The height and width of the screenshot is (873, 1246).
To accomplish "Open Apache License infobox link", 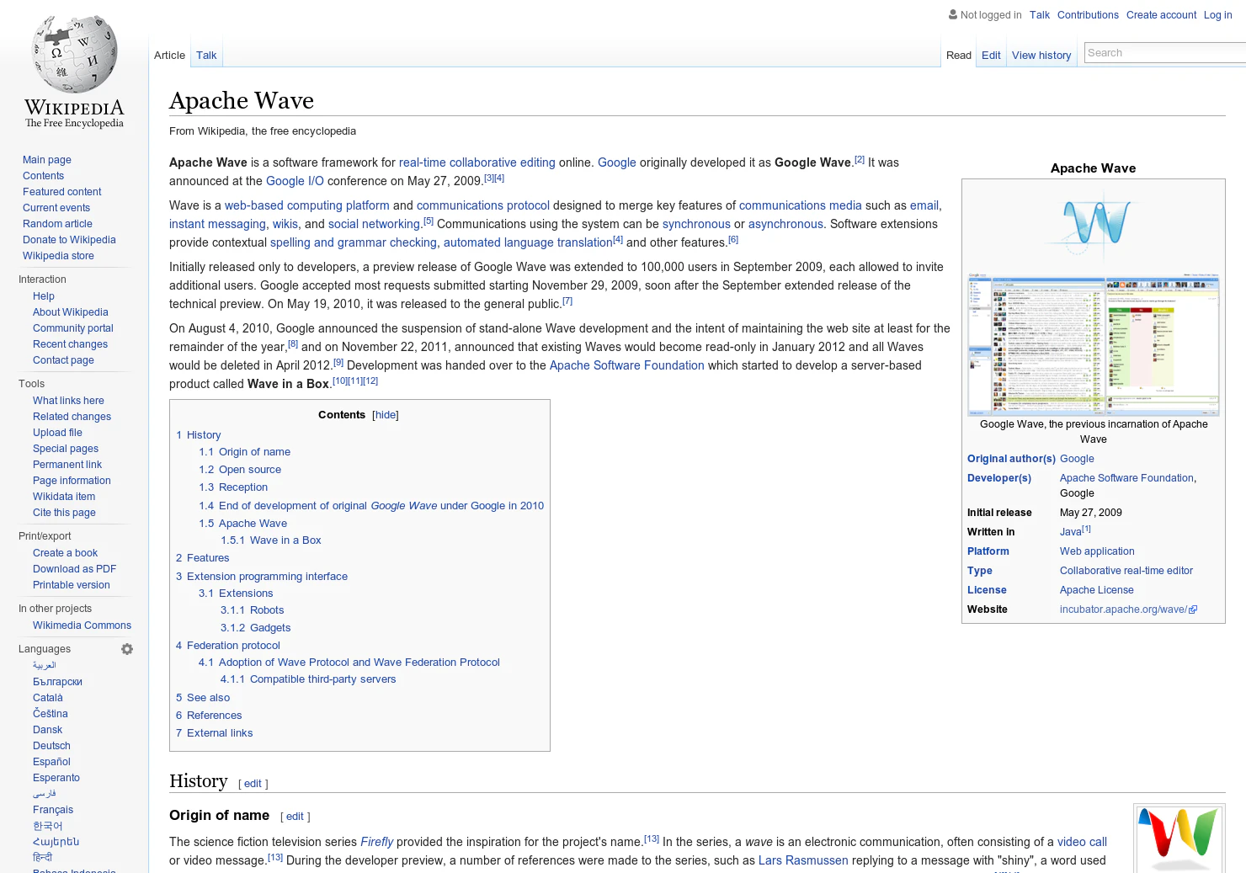I will point(1097,590).
